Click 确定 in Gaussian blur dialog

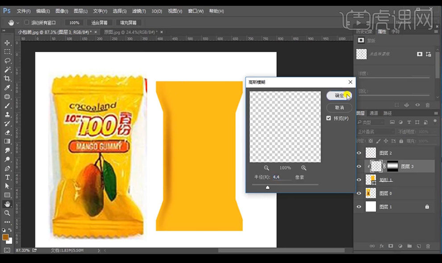click(x=339, y=96)
